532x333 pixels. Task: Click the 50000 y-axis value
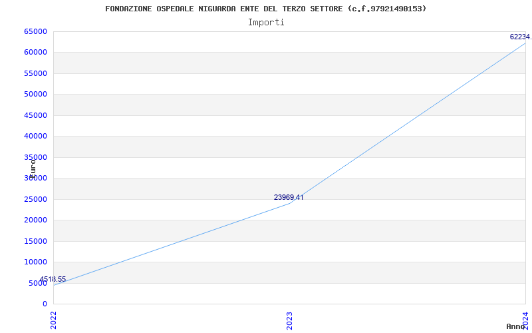click(35, 94)
